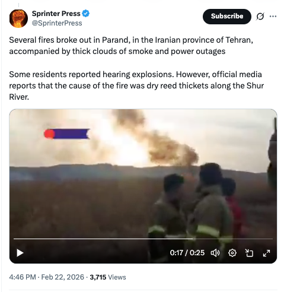Click the 3,715 Views count

(108, 277)
